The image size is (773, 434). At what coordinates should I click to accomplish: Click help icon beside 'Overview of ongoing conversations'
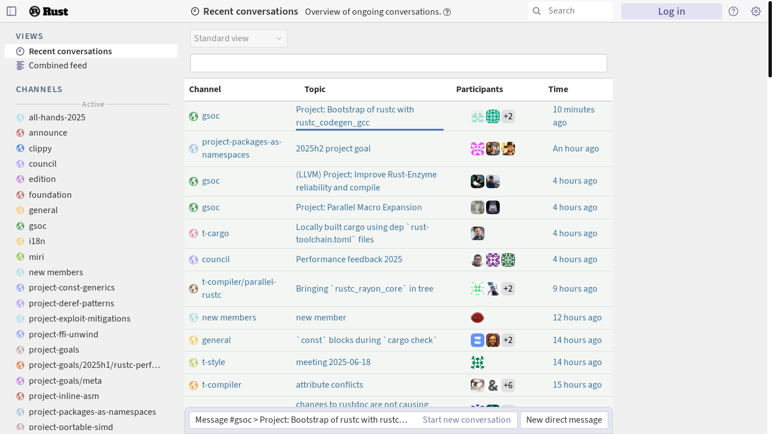point(447,12)
